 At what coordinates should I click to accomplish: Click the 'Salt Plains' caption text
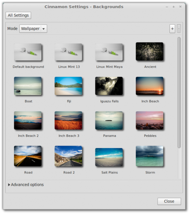click(x=110, y=172)
